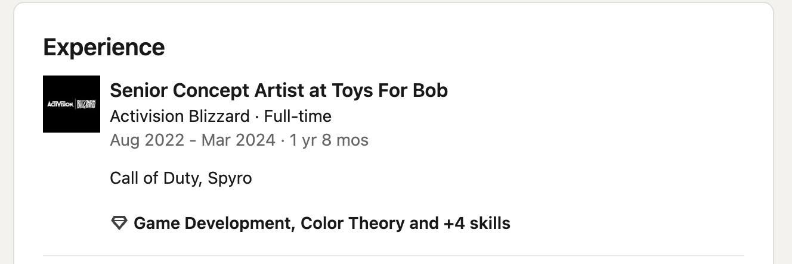Click the "Experience" section heading
This screenshot has width=792, height=264.
104,46
